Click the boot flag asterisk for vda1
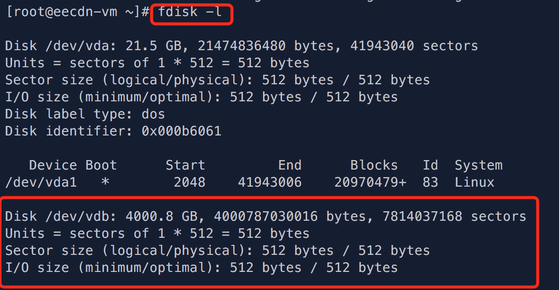Image resolution: width=559 pixels, height=290 pixels. pos(105,182)
